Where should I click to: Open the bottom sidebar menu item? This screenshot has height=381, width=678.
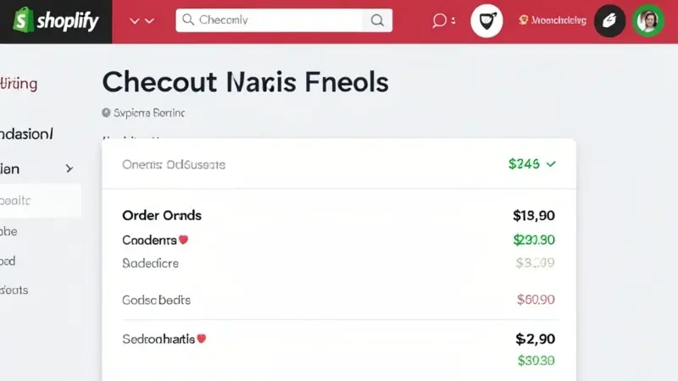14,290
